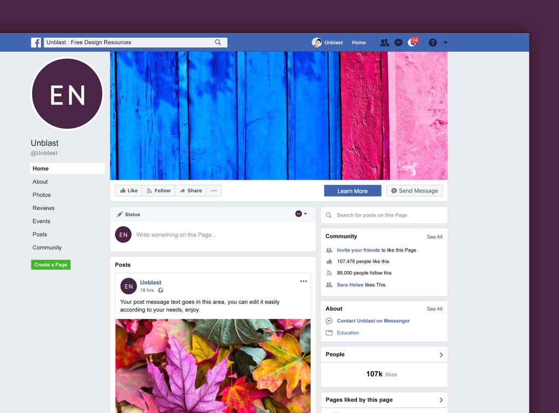This screenshot has width=559, height=413.
Task: Go to Reviews in the sidebar menu
Action: click(44, 208)
